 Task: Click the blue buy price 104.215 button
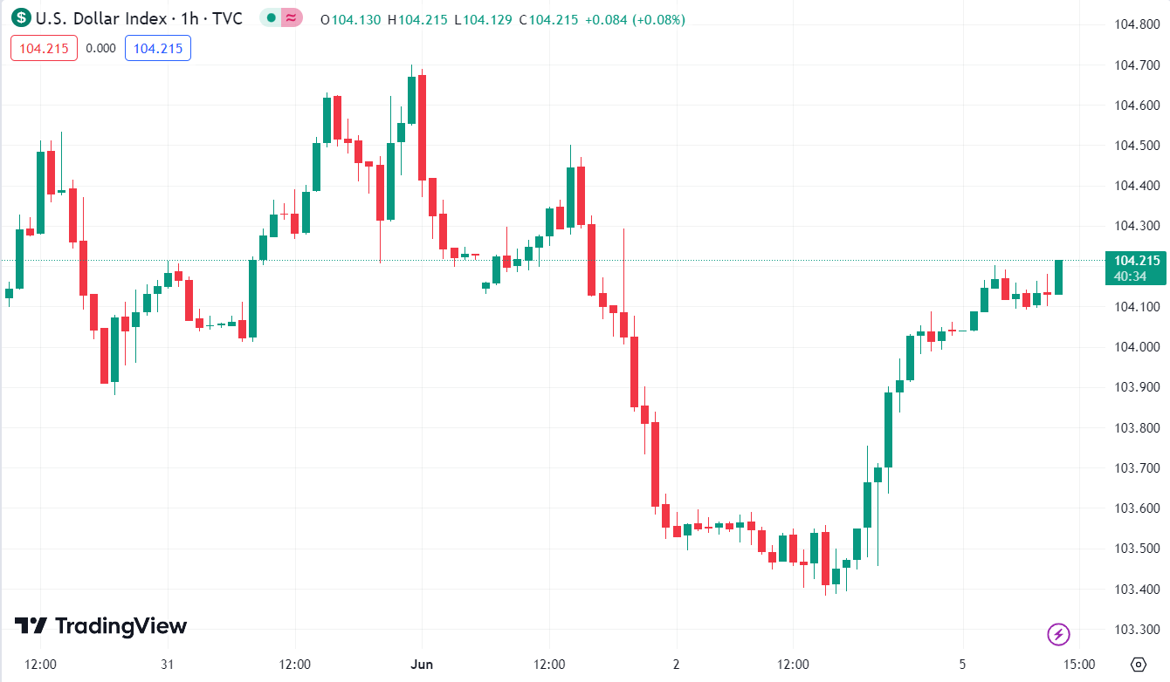point(158,49)
